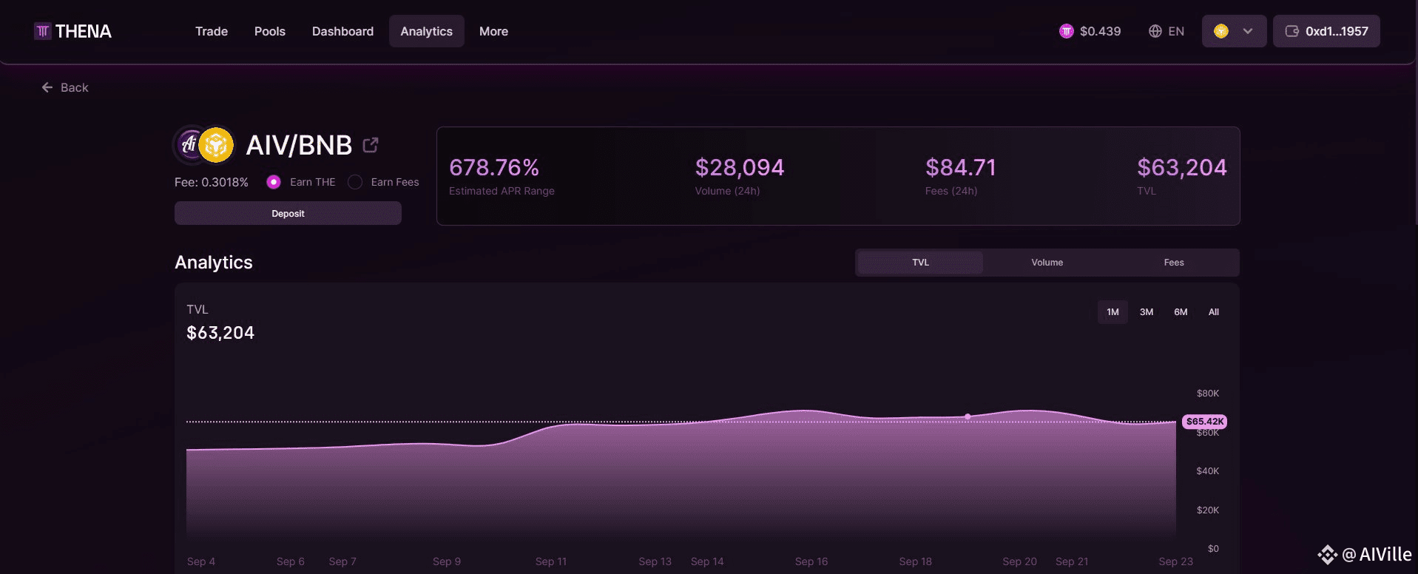Screen dimensions: 1418x574
Task: Go to the Trade menu
Action: [212, 31]
